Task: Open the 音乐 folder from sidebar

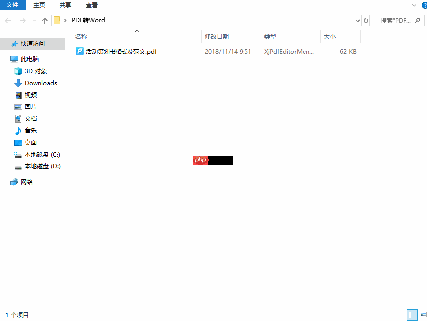Action: [30, 130]
